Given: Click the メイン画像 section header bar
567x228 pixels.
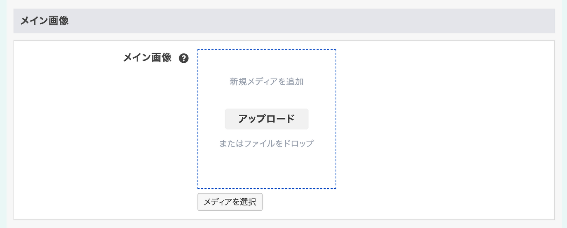Looking at the screenshot, I should (283, 21).
